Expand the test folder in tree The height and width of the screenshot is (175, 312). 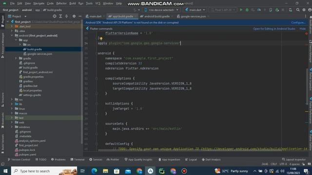pyautogui.click(x=12, y=118)
